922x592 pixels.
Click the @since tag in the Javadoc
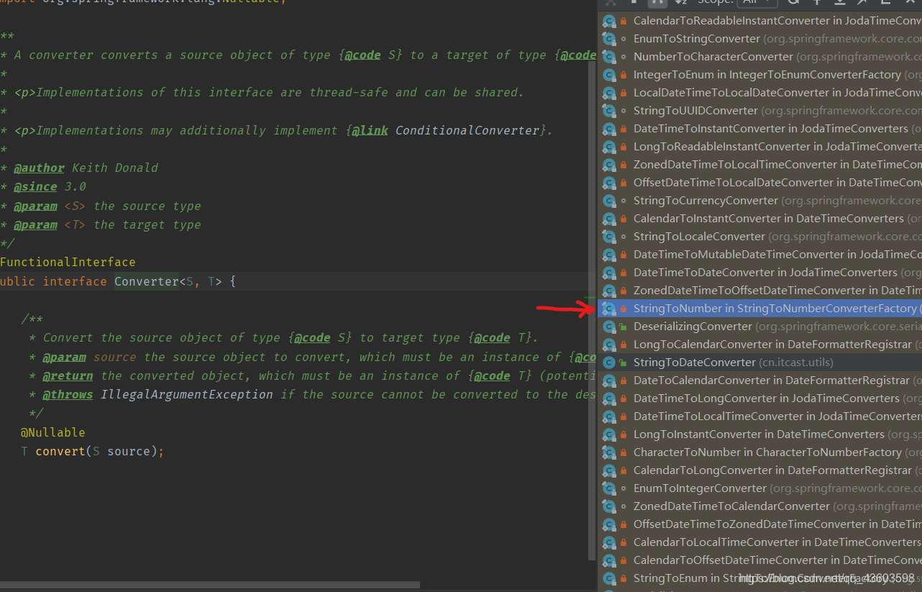(36, 186)
